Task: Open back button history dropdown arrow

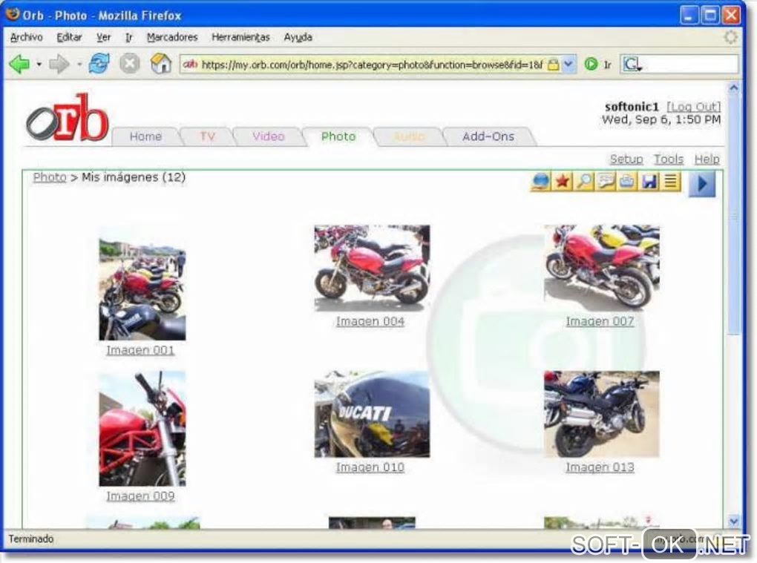Action: pyautogui.click(x=39, y=65)
